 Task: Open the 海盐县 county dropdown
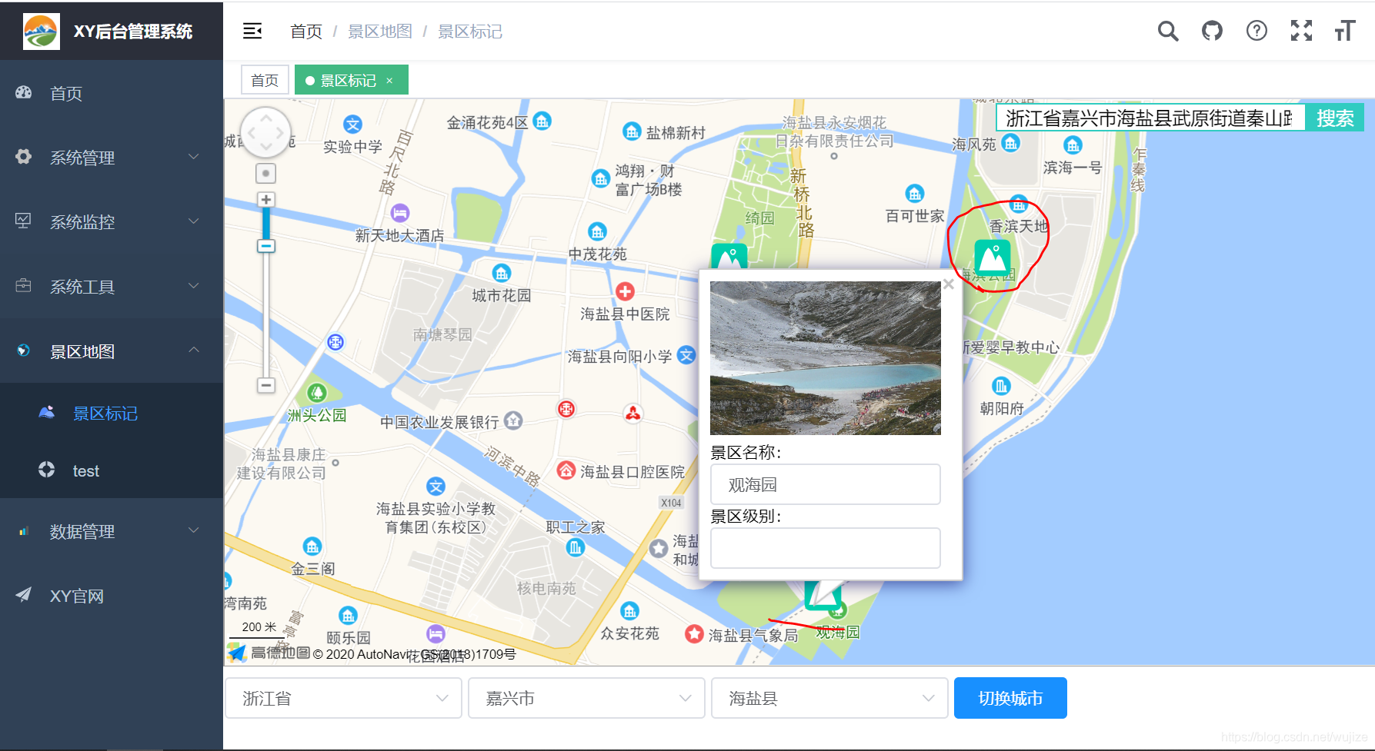pos(829,698)
